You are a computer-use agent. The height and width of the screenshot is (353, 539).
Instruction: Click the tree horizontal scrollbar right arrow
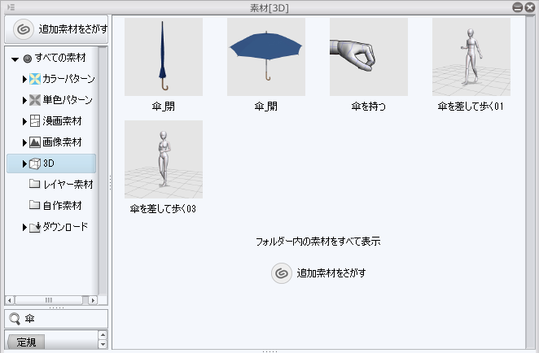coord(93,300)
